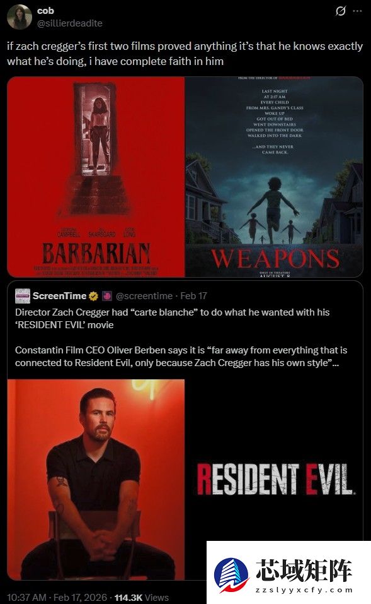Open the Barbarian poster image
371x604 pixels.
tap(96, 177)
